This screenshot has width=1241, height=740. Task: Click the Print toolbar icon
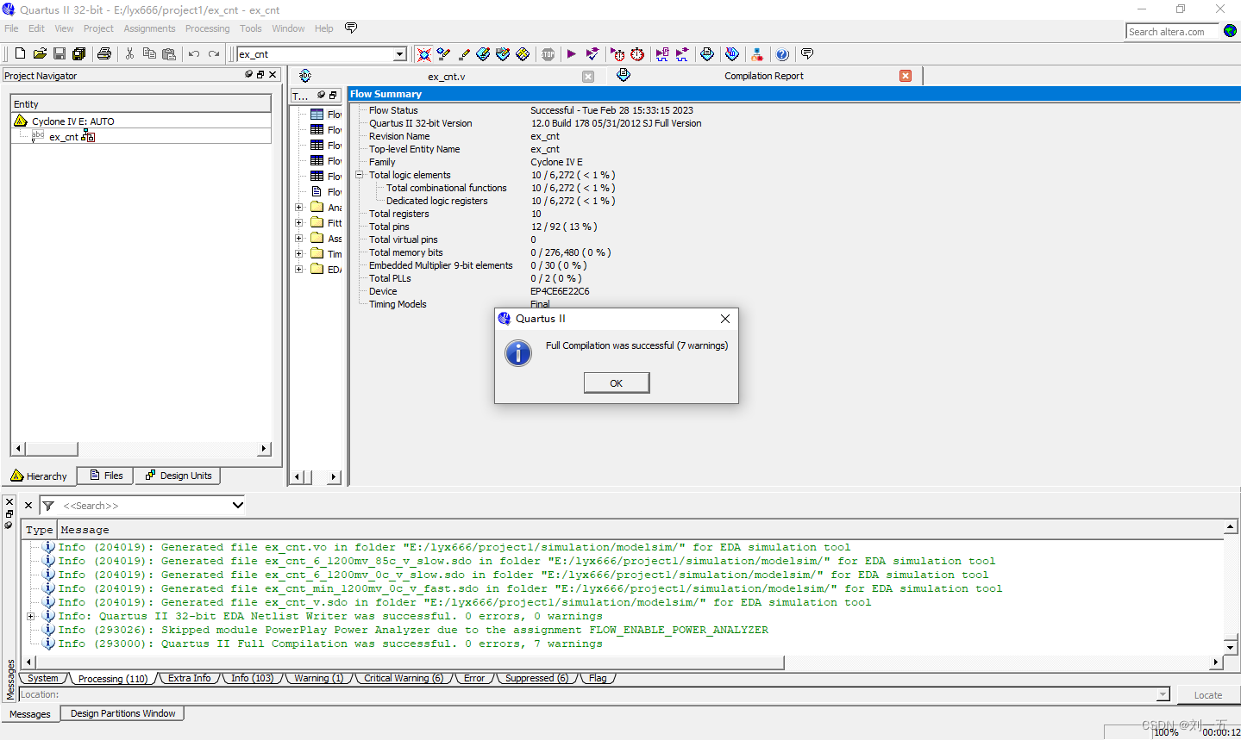click(x=104, y=53)
